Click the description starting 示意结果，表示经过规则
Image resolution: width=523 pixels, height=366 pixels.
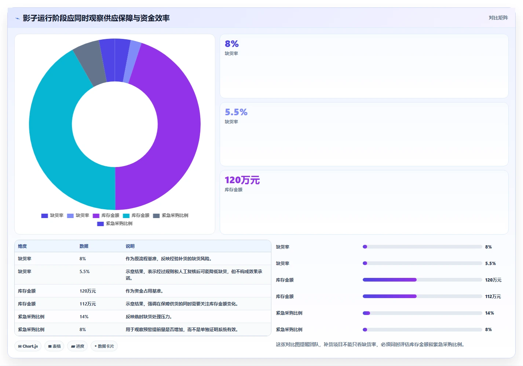point(194,275)
